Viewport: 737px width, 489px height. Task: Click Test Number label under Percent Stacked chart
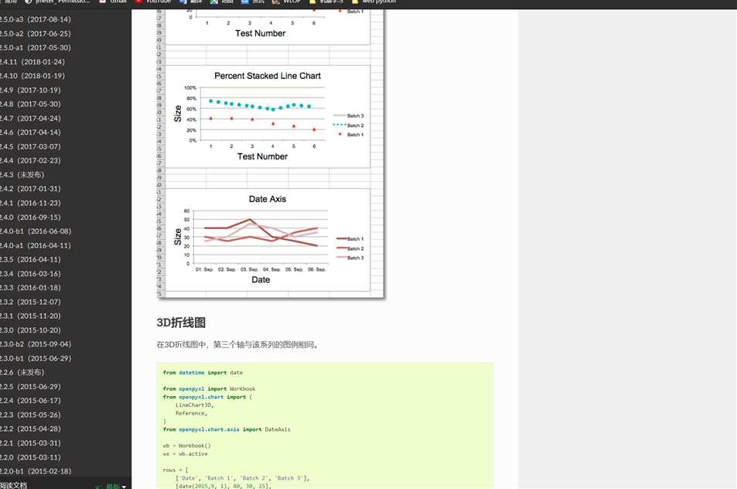262,156
